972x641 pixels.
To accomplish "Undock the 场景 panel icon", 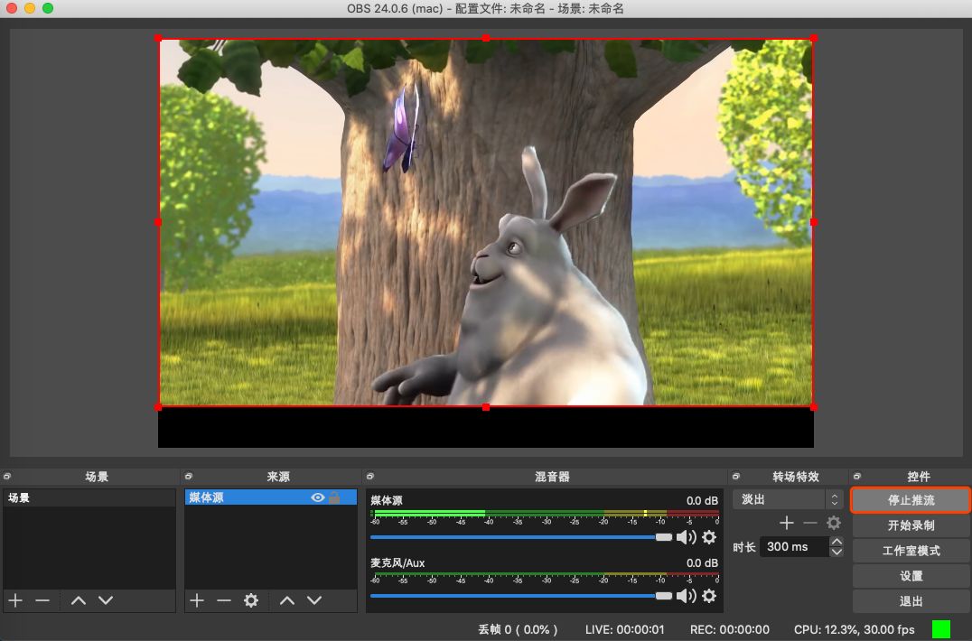I will pyautogui.click(x=7, y=477).
